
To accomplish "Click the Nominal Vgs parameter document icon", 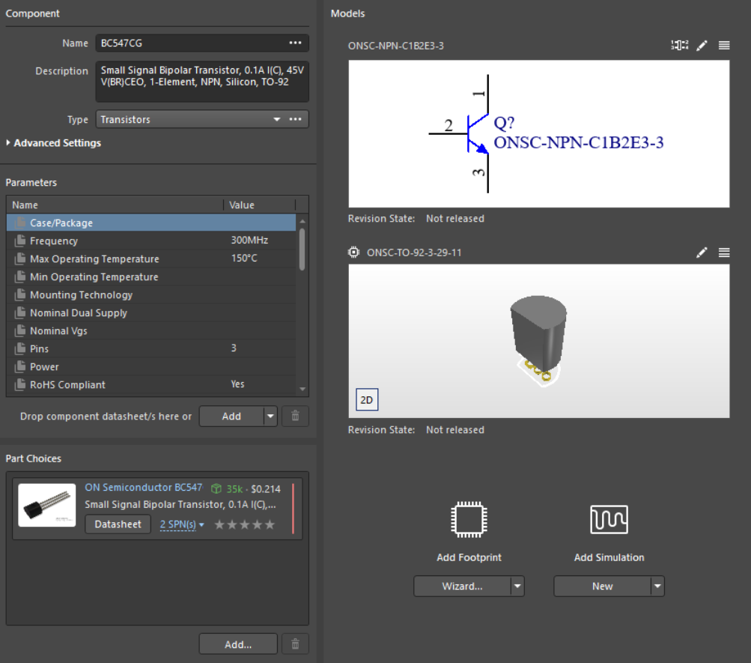I will [19, 330].
